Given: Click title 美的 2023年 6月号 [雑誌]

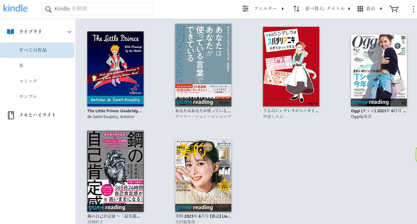Looking at the screenshot, I should tap(203, 216).
